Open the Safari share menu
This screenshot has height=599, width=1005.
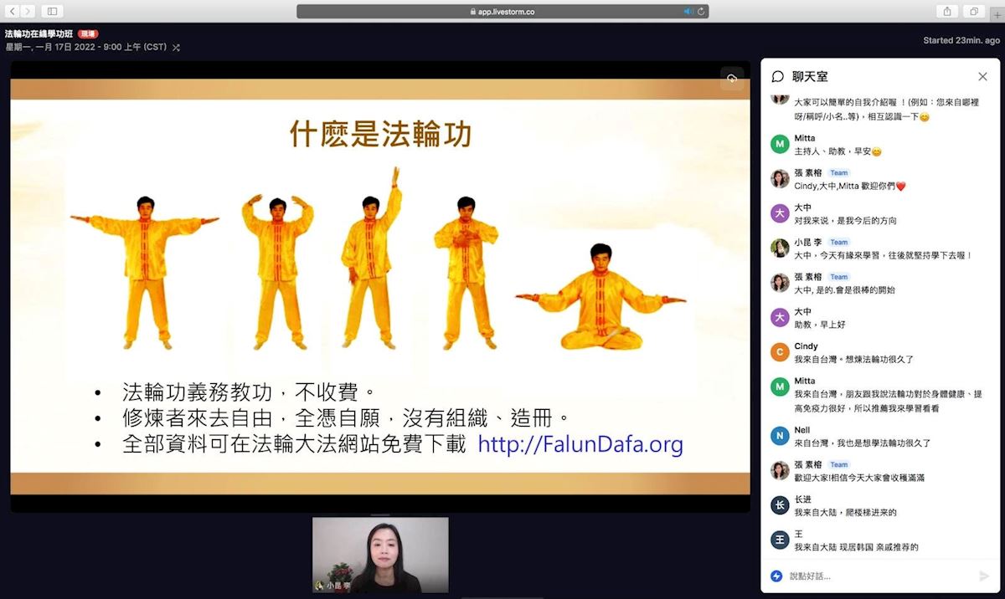click(947, 12)
